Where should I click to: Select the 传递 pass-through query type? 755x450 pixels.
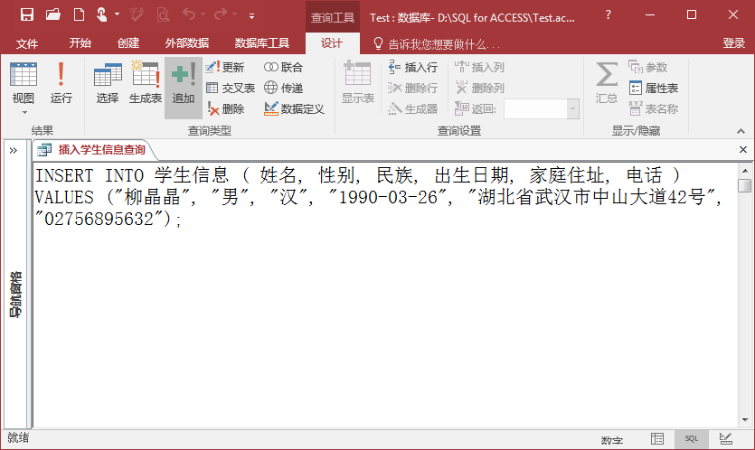pos(284,88)
